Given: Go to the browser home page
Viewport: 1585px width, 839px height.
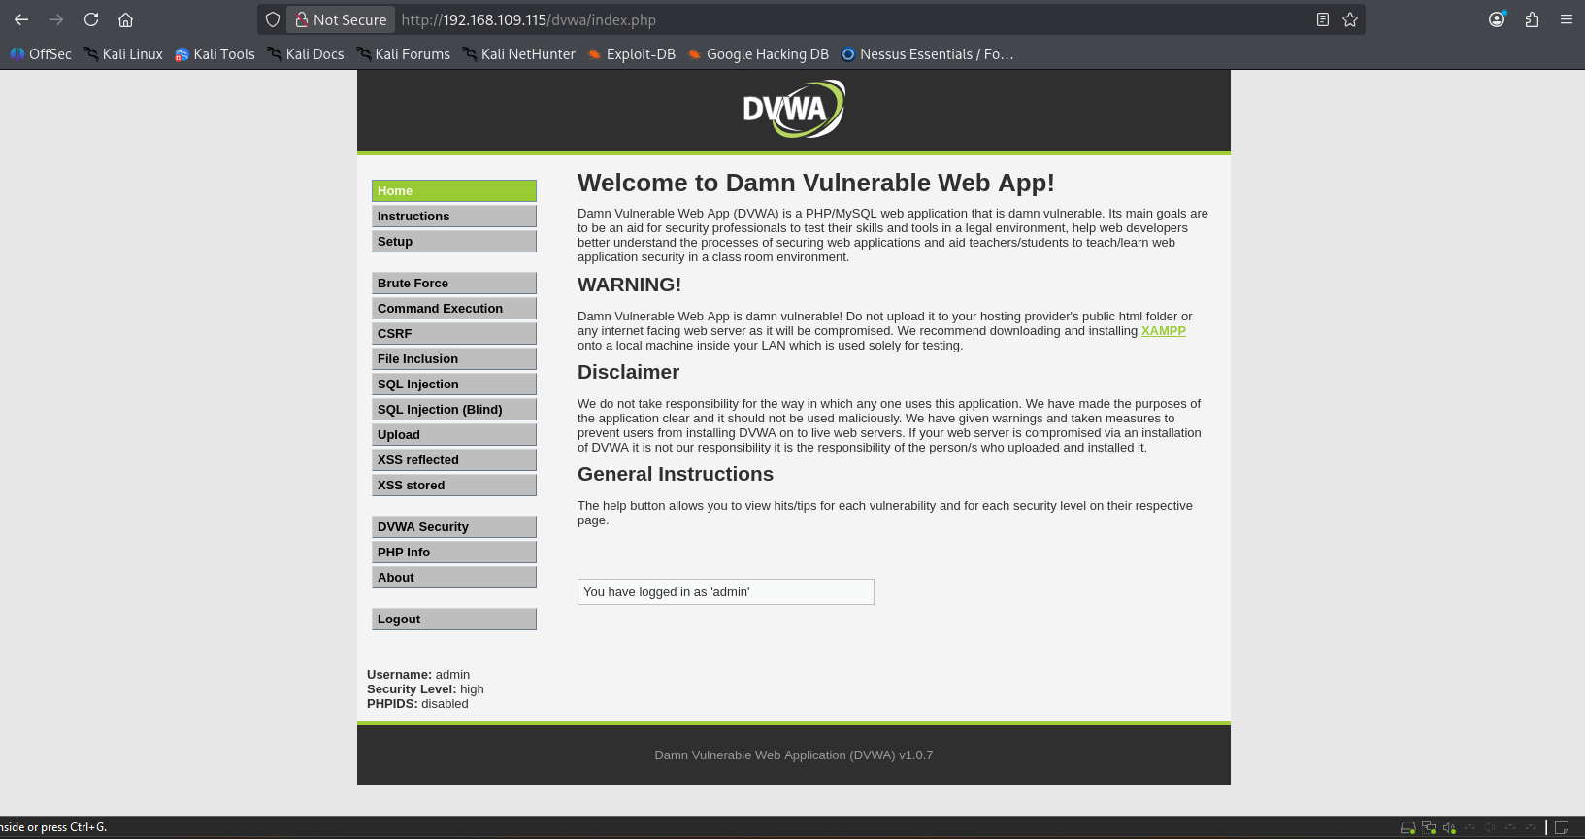Looking at the screenshot, I should 125,19.
